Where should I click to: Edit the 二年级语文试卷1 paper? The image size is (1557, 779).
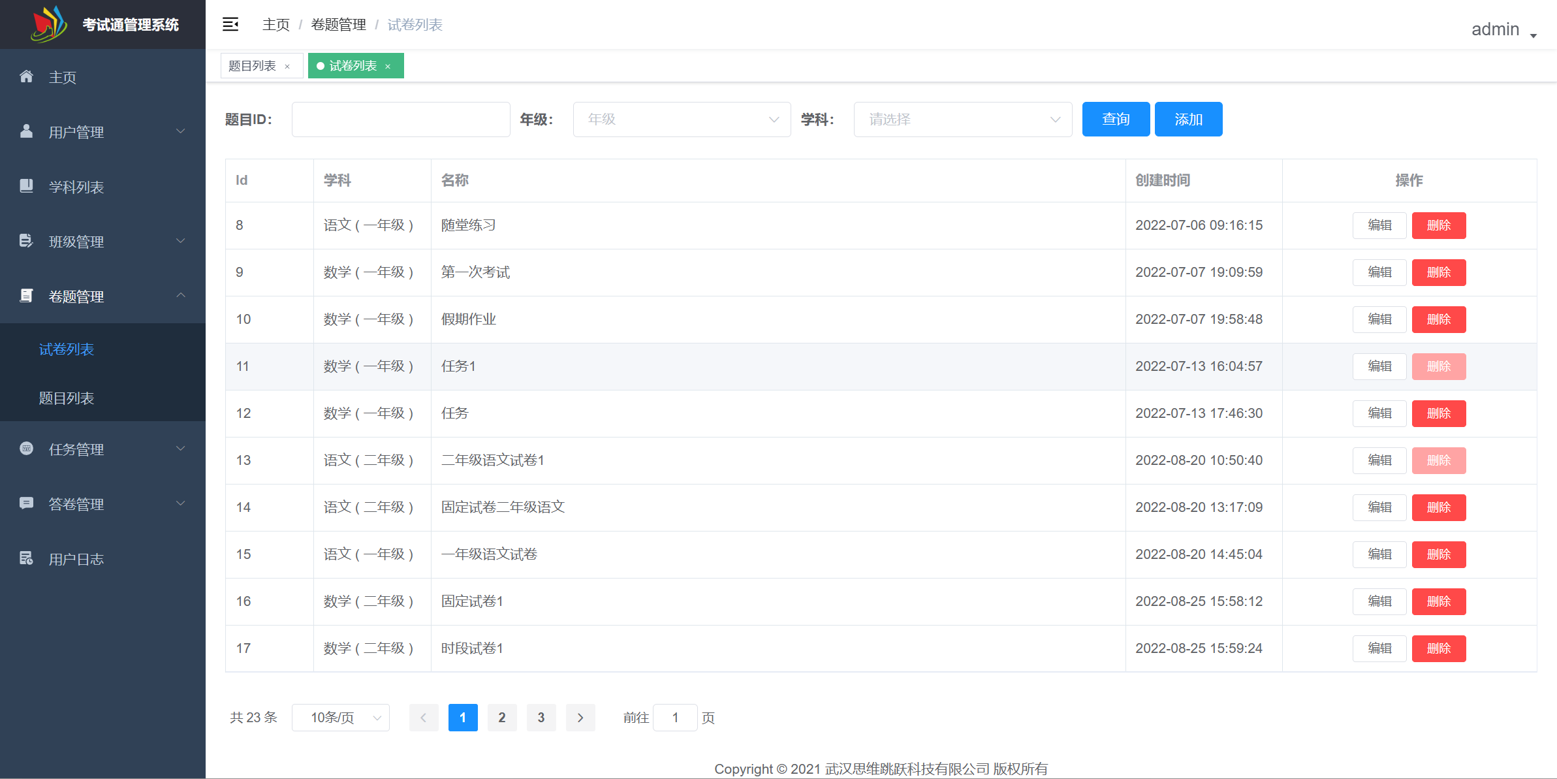click(1379, 460)
